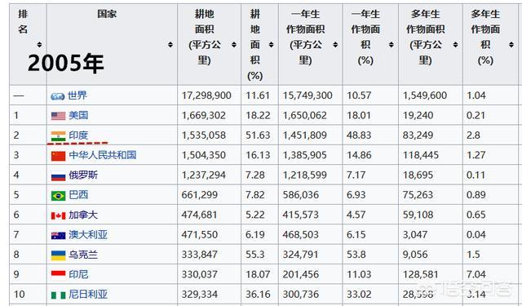Open the 印尼 country link
Image resolution: width=522 pixels, height=306 pixels.
click(78, 274)
